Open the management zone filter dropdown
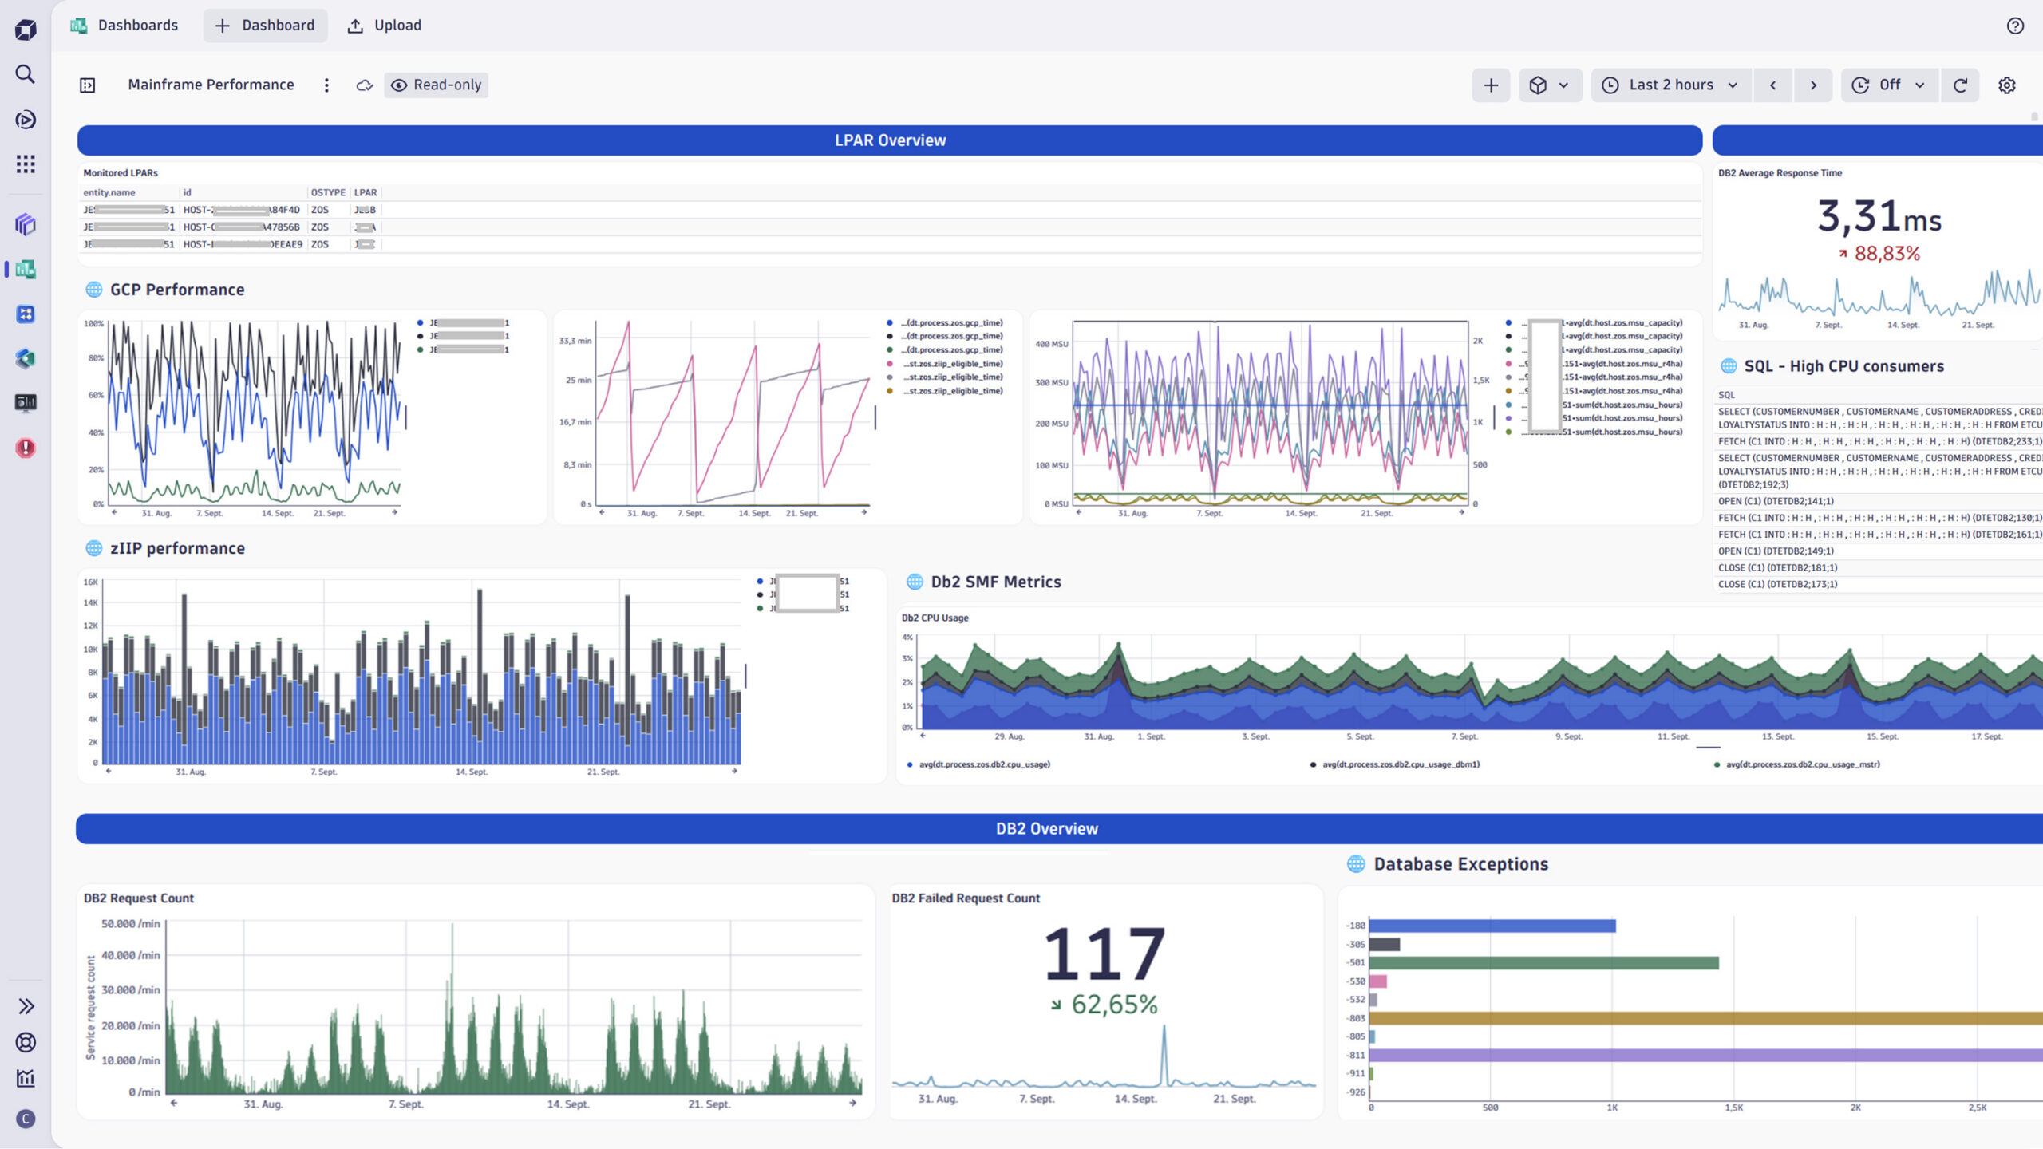The image size is (2043, 1149). [1549, 85]
